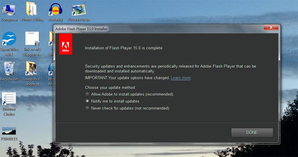Close the Adobe Flash Player installer window
This screenshot has width=298, height=157.
pos(271,27)
